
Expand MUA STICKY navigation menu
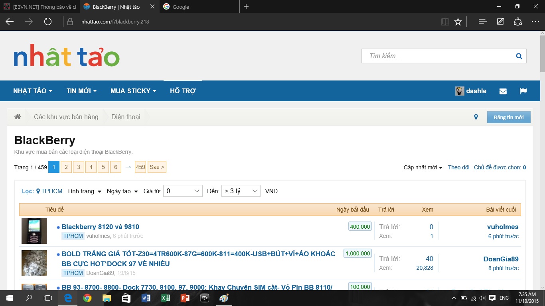[x=133, y=91]
